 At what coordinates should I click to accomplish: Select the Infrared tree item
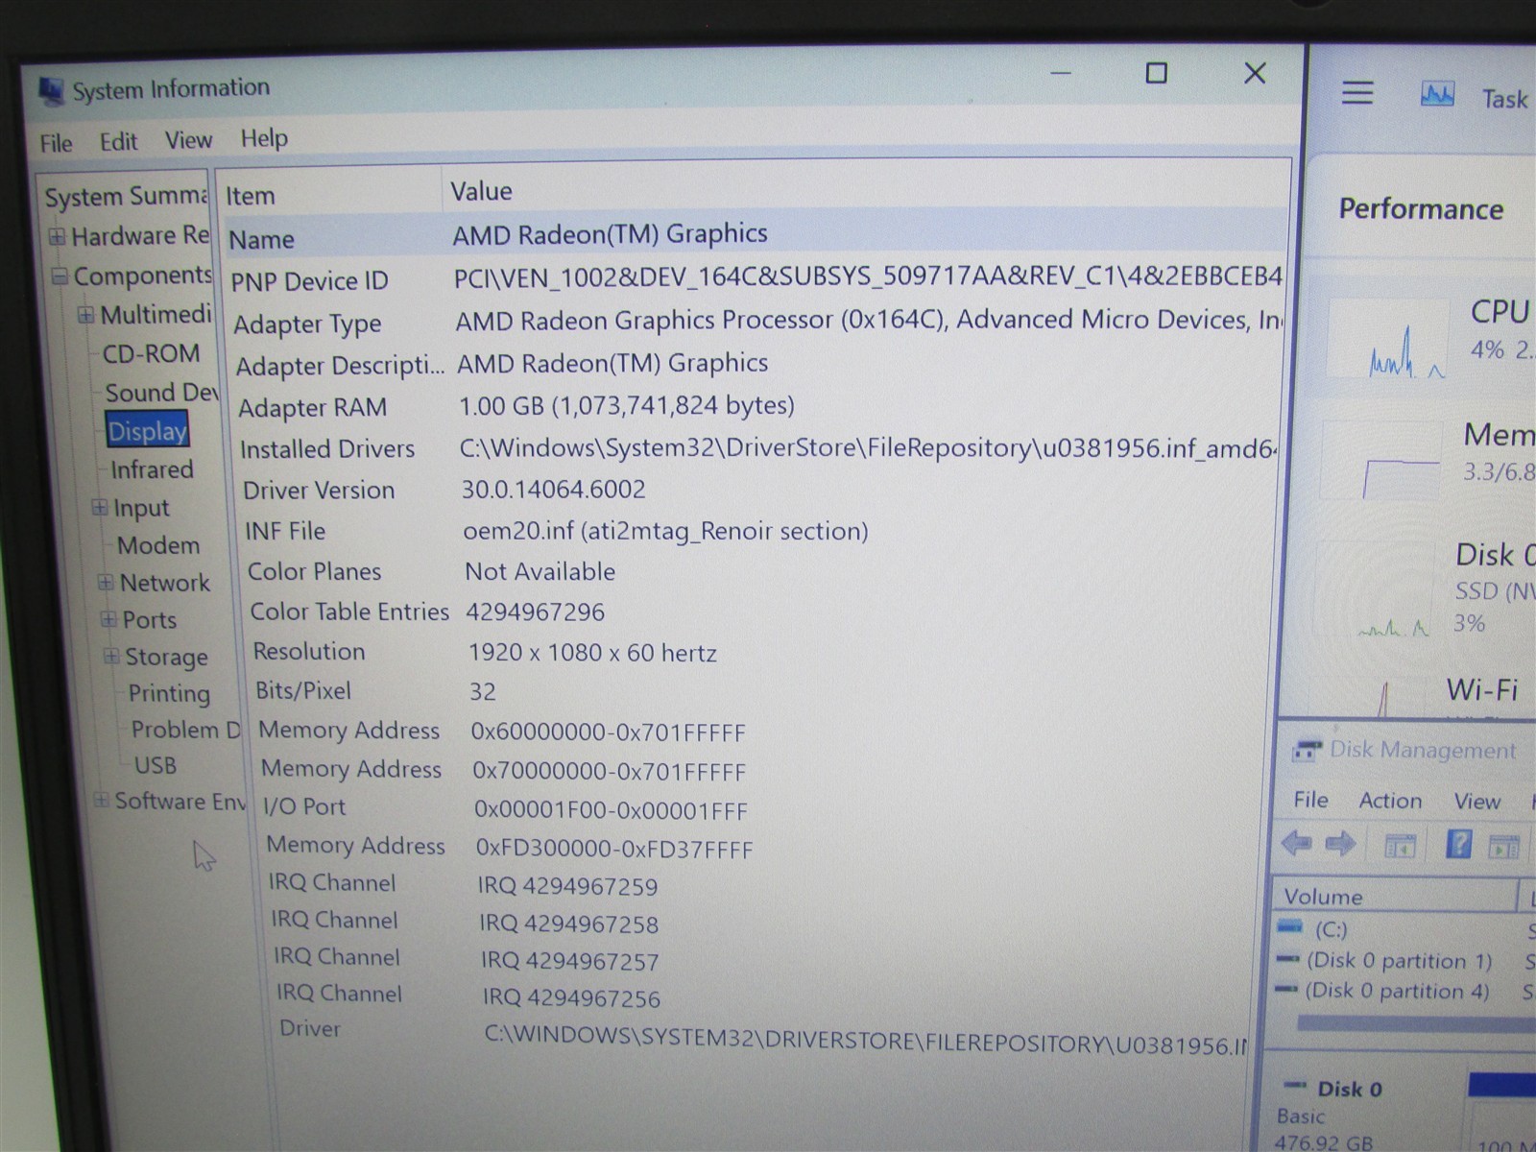[152, 469]
